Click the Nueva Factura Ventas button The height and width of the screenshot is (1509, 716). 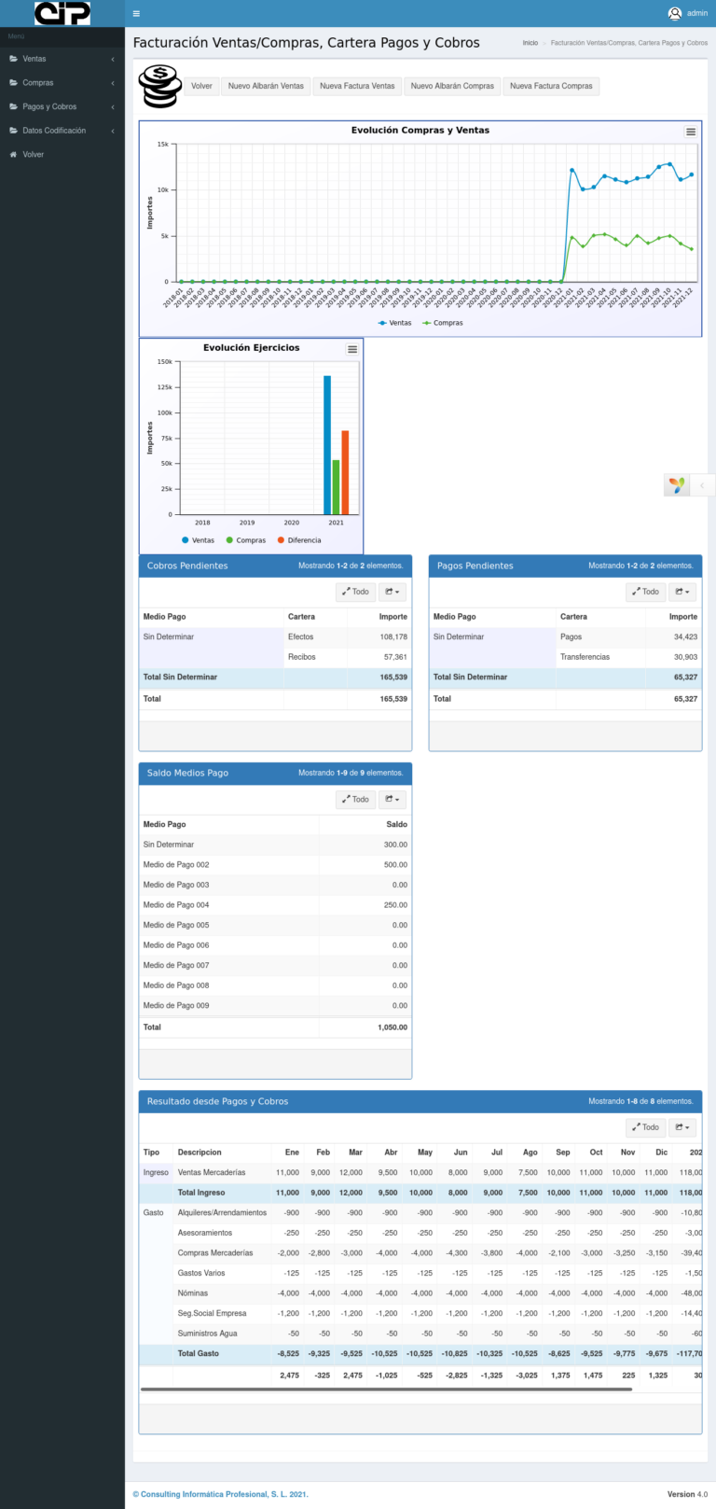coord(357,86)
